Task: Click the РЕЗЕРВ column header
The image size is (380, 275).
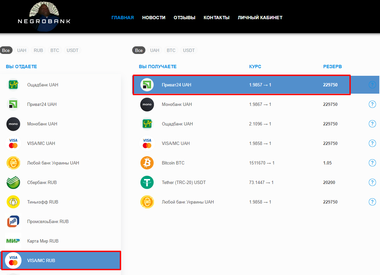Action: pyautogui.click(x=332, y=67)
